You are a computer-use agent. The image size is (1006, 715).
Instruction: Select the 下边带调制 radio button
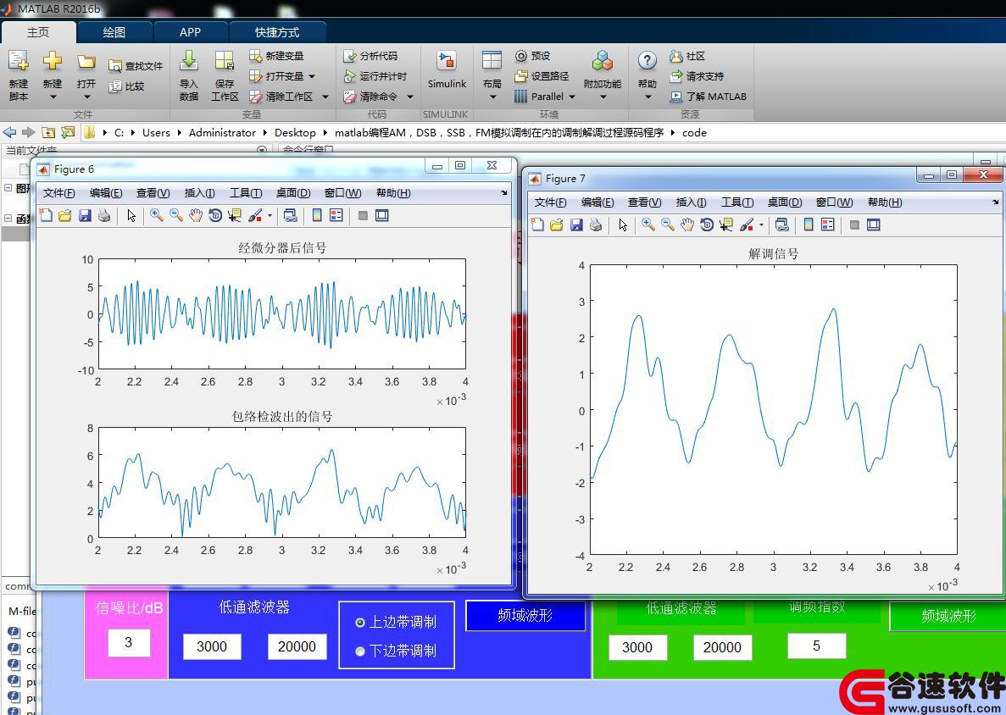pos(360,651)
